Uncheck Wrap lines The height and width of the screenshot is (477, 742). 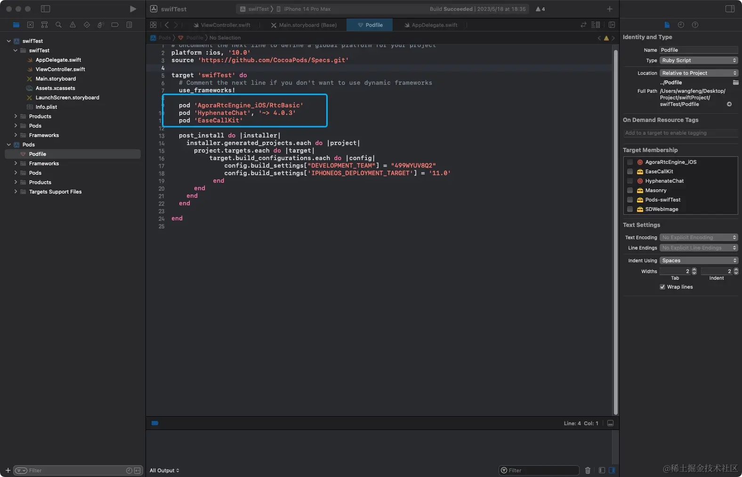coord(662,287)
